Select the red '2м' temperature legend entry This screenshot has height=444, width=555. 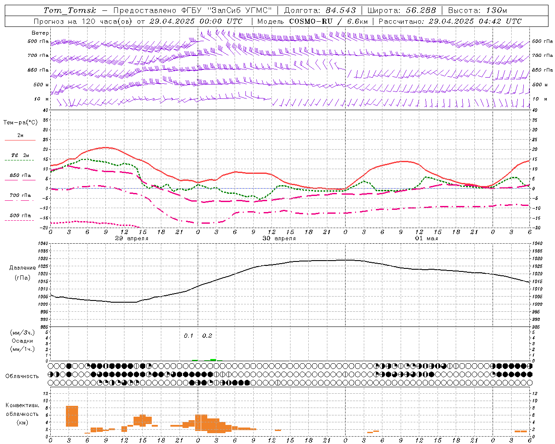[x=20, y=136]
